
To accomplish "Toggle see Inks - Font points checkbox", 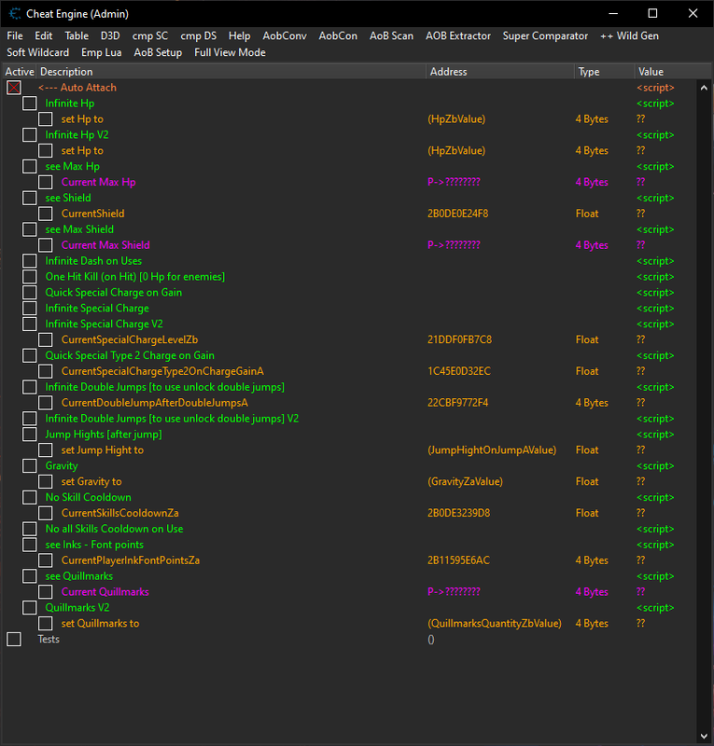I will click(30, 545).
